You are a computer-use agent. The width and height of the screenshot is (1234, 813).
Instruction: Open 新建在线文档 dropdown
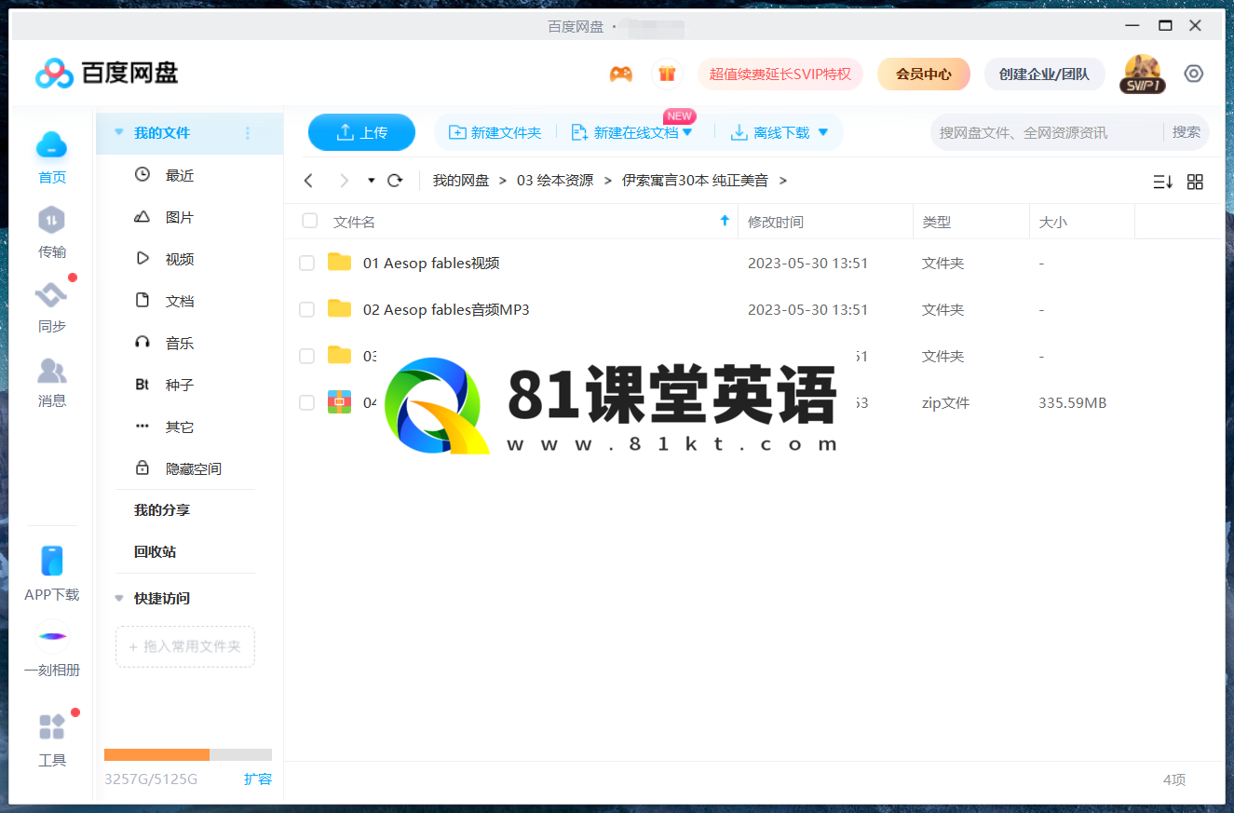(x=687, y=132)
